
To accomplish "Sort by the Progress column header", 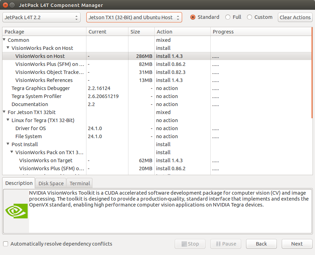I will [261, 32].
